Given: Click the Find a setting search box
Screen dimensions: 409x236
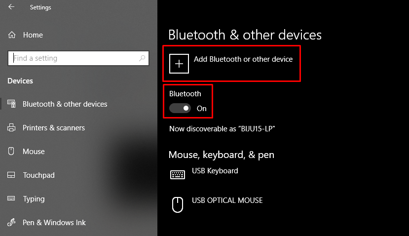Looking at the screenshot, I should (x=74, y=58).
